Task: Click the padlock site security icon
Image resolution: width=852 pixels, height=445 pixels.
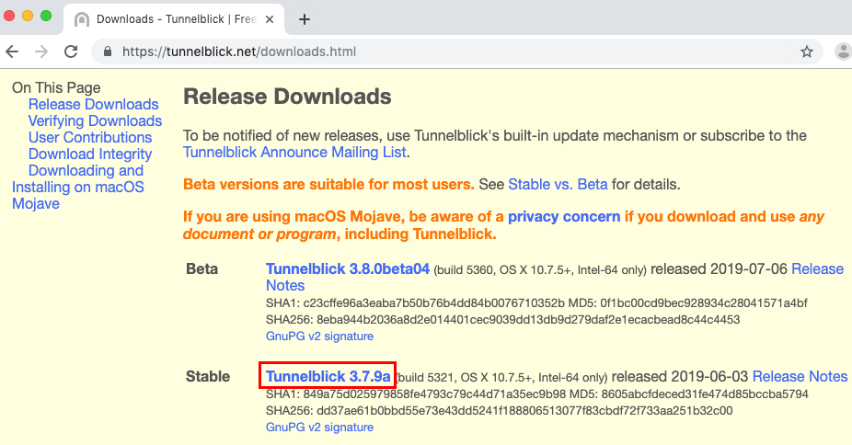Action: (x=109, y=52)
